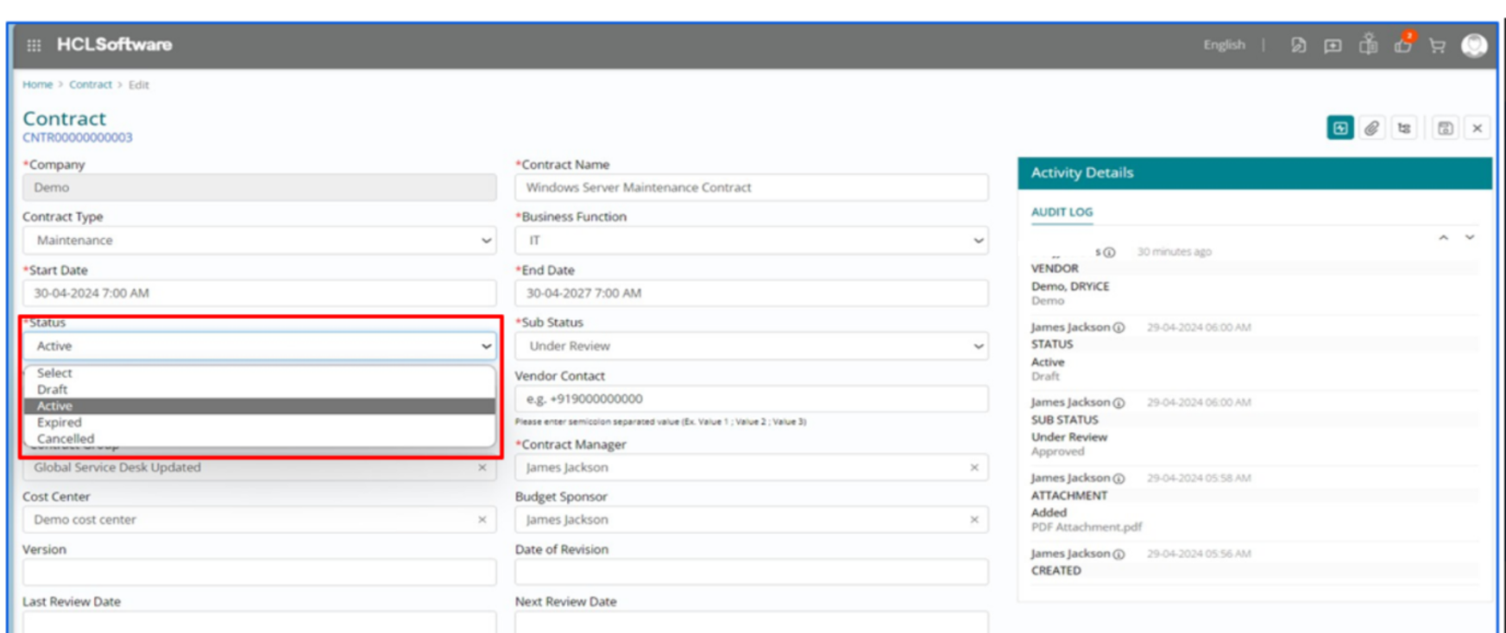This screenshot has height=633, width=1506.
Task: Click the Vendor Contact input field
Action: pyautogui.click(x=752, y=399)
